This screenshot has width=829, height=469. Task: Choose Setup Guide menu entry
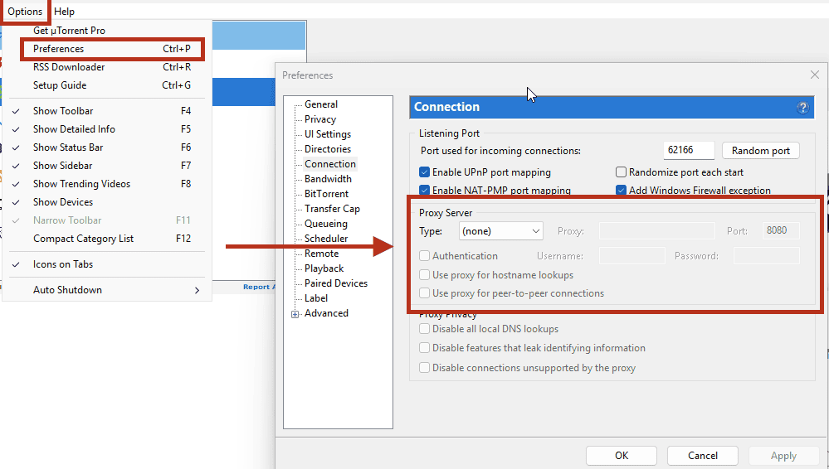[107, 85]
